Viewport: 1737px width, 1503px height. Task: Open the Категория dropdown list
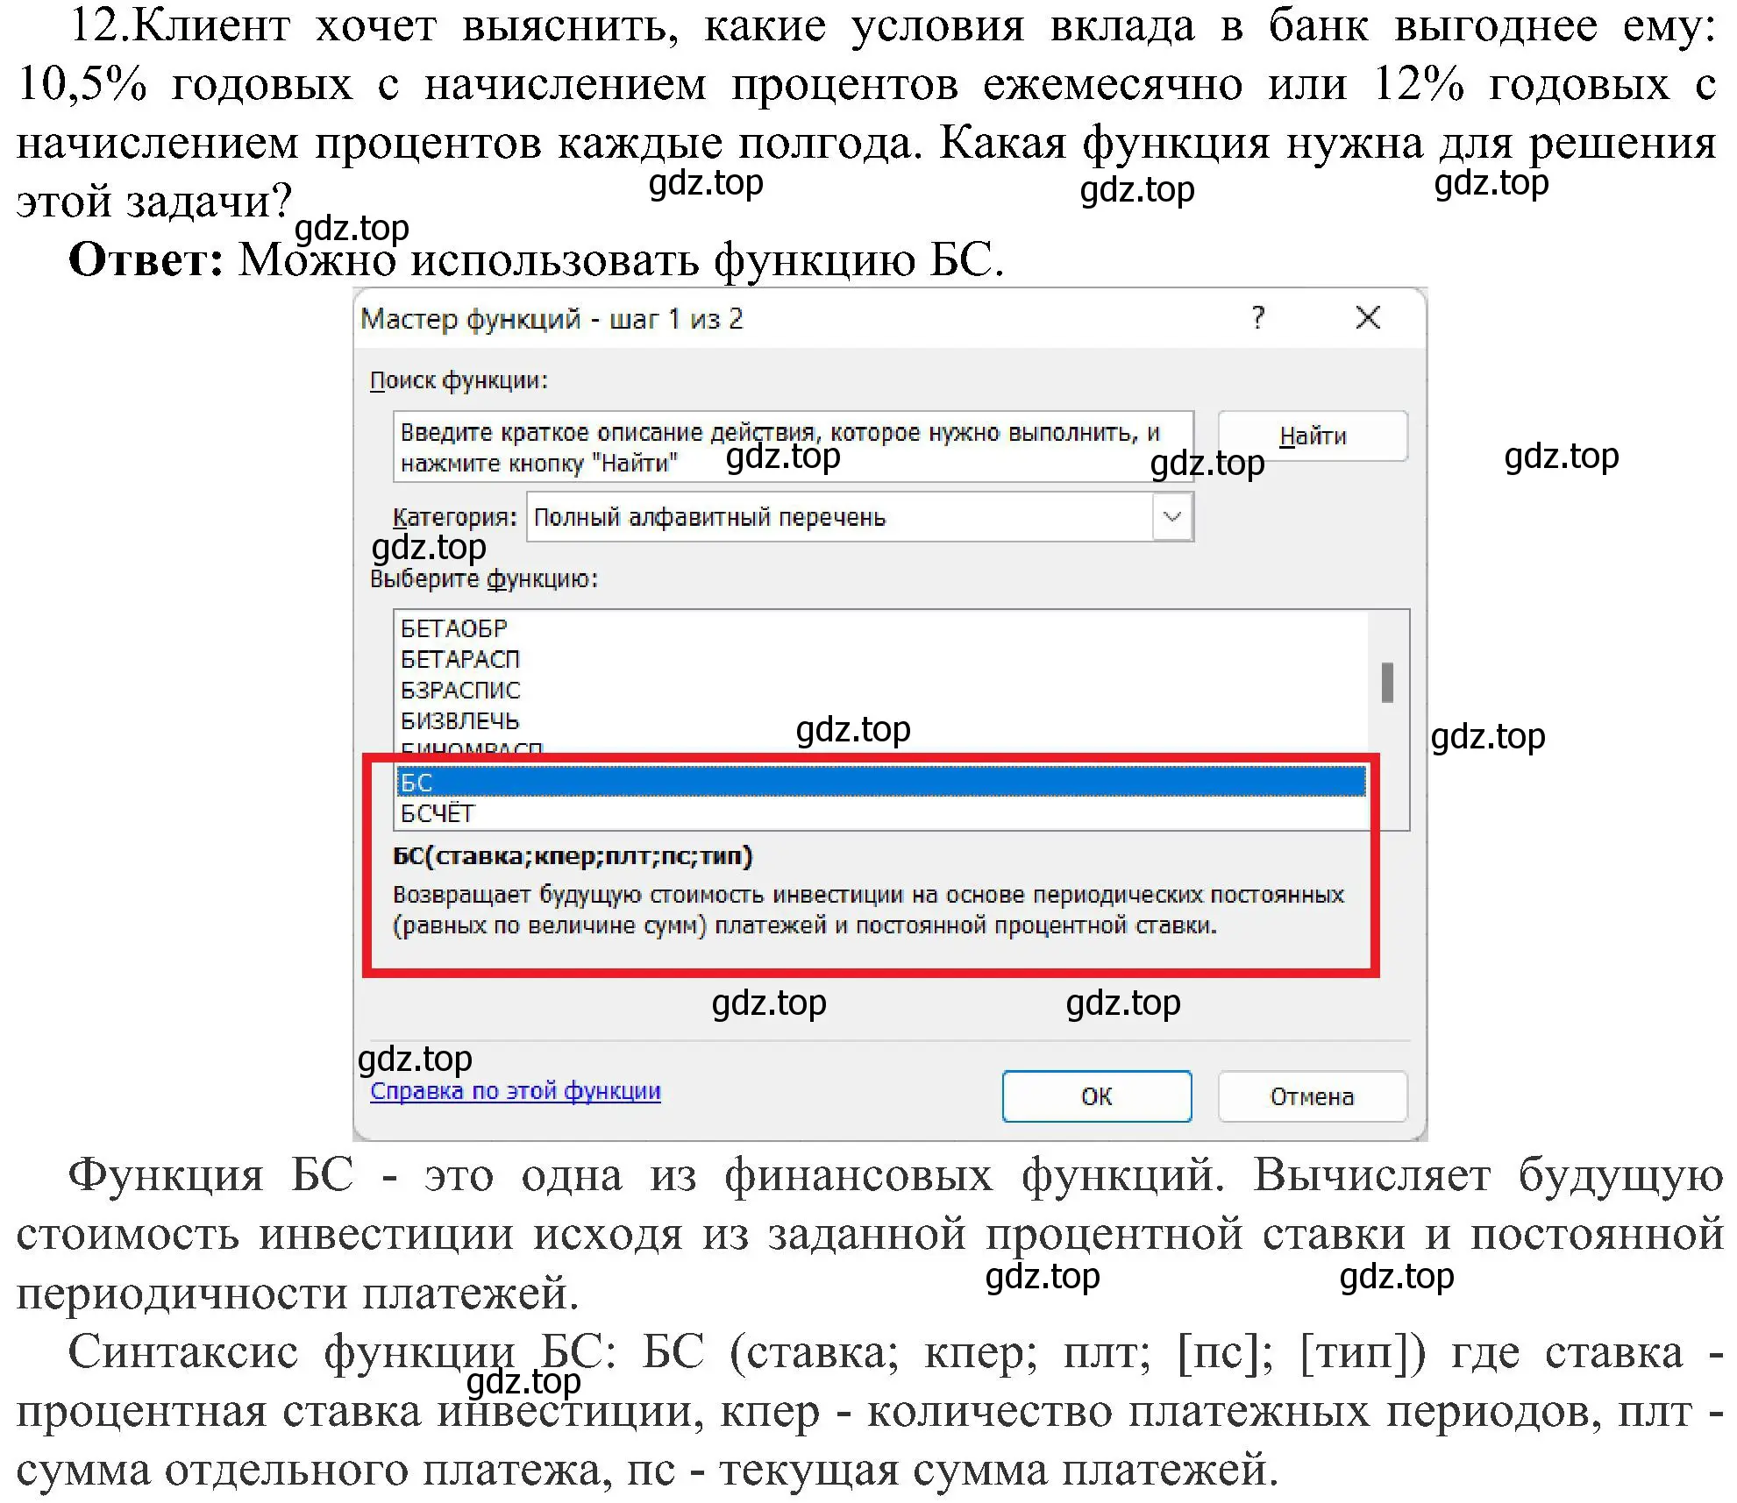[859, 516]
